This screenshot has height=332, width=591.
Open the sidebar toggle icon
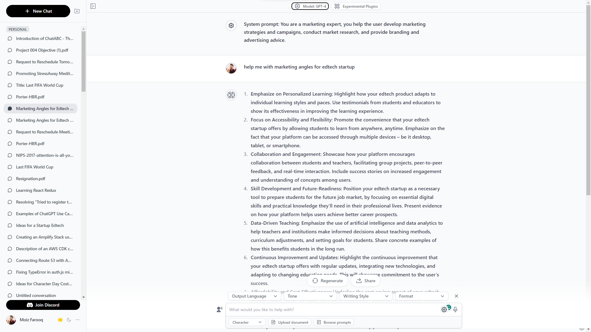[93, 6]
